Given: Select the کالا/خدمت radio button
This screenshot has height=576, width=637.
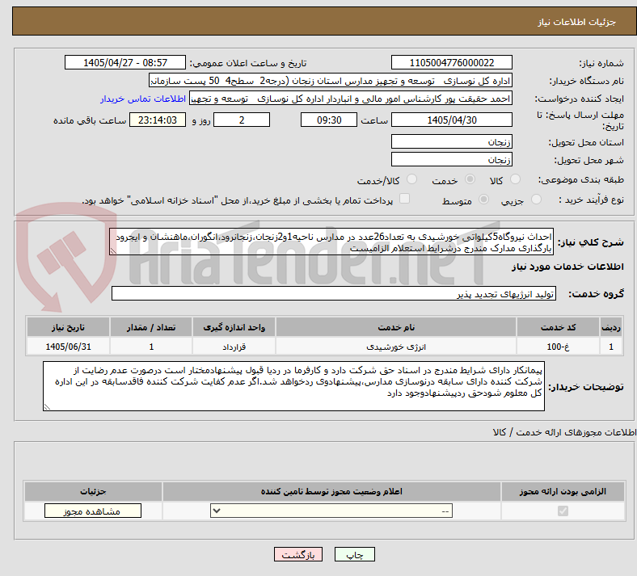Looking at the screenshot, I should pyautogui.click(x=411, y=179).
